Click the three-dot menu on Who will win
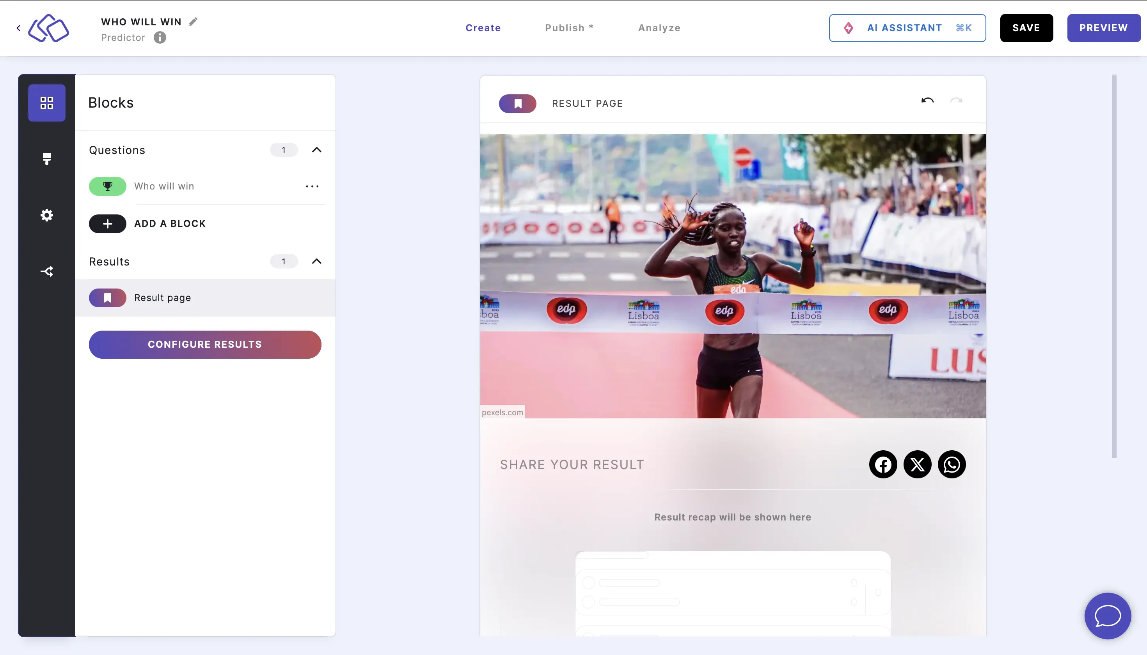 [x=311, y=186]
